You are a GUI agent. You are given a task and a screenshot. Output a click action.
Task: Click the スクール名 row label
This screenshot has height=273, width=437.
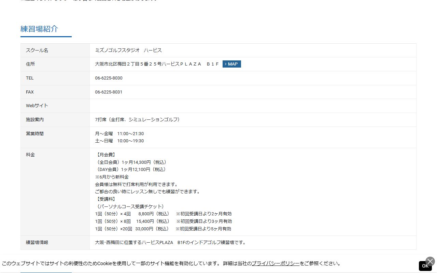[37, 51]
